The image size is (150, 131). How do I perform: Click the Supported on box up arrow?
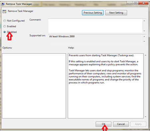(x=144, y=36)
